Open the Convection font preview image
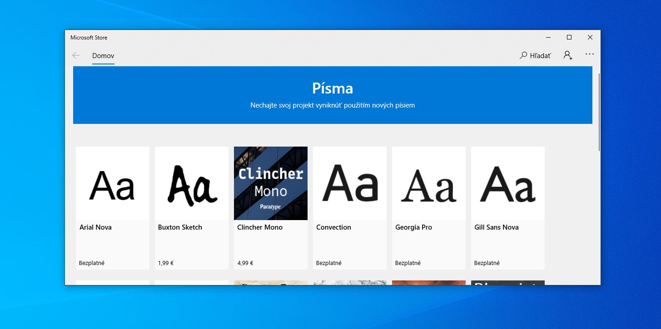 [350, 183]
